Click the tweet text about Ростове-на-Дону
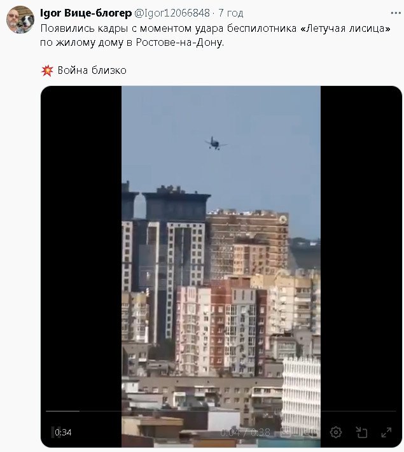 click(215, 35)
